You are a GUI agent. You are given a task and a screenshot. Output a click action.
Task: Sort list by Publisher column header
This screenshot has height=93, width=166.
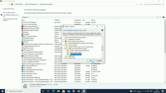[x=57, y=20]
